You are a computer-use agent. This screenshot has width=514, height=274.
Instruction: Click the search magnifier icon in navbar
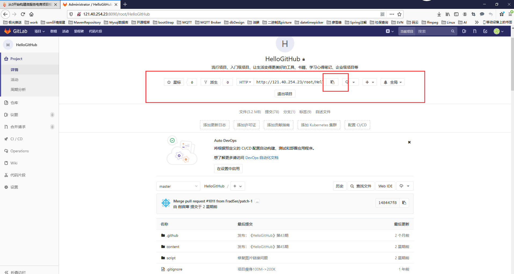click(453, 31)
